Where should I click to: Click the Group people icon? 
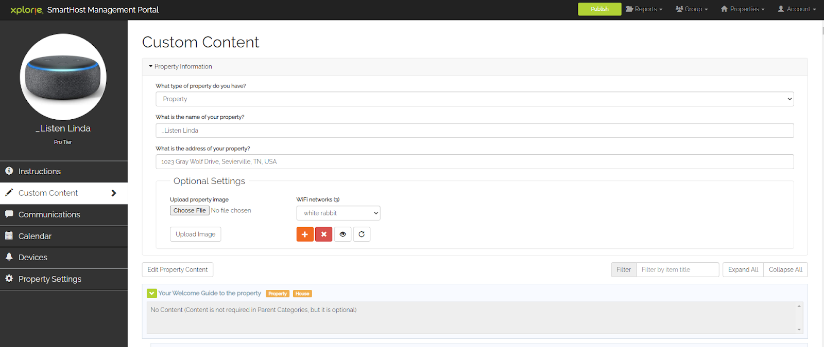(x=679, y=9)
